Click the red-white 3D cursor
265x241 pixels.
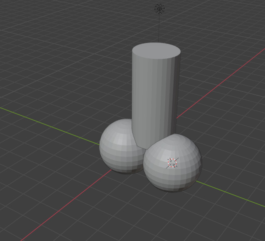172,163
